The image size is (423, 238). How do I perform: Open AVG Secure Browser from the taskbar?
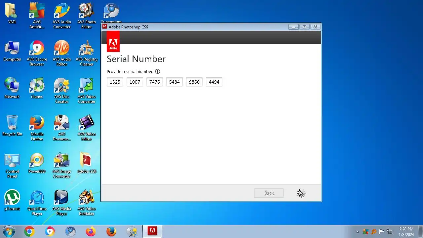(50, 232)
